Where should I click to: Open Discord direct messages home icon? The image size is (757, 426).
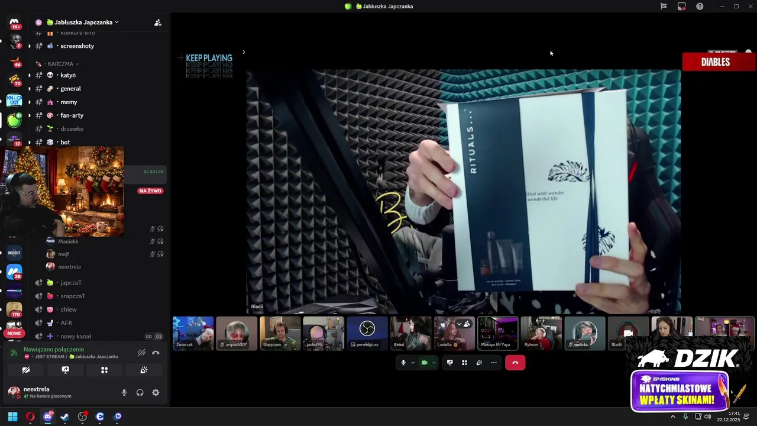click(x=14, y=22)
